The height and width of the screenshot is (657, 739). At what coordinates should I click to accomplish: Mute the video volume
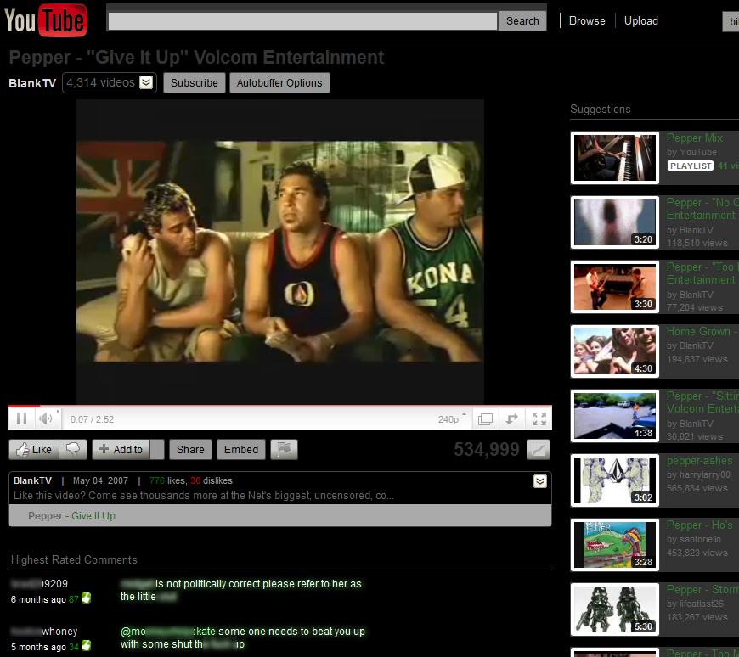47,418
